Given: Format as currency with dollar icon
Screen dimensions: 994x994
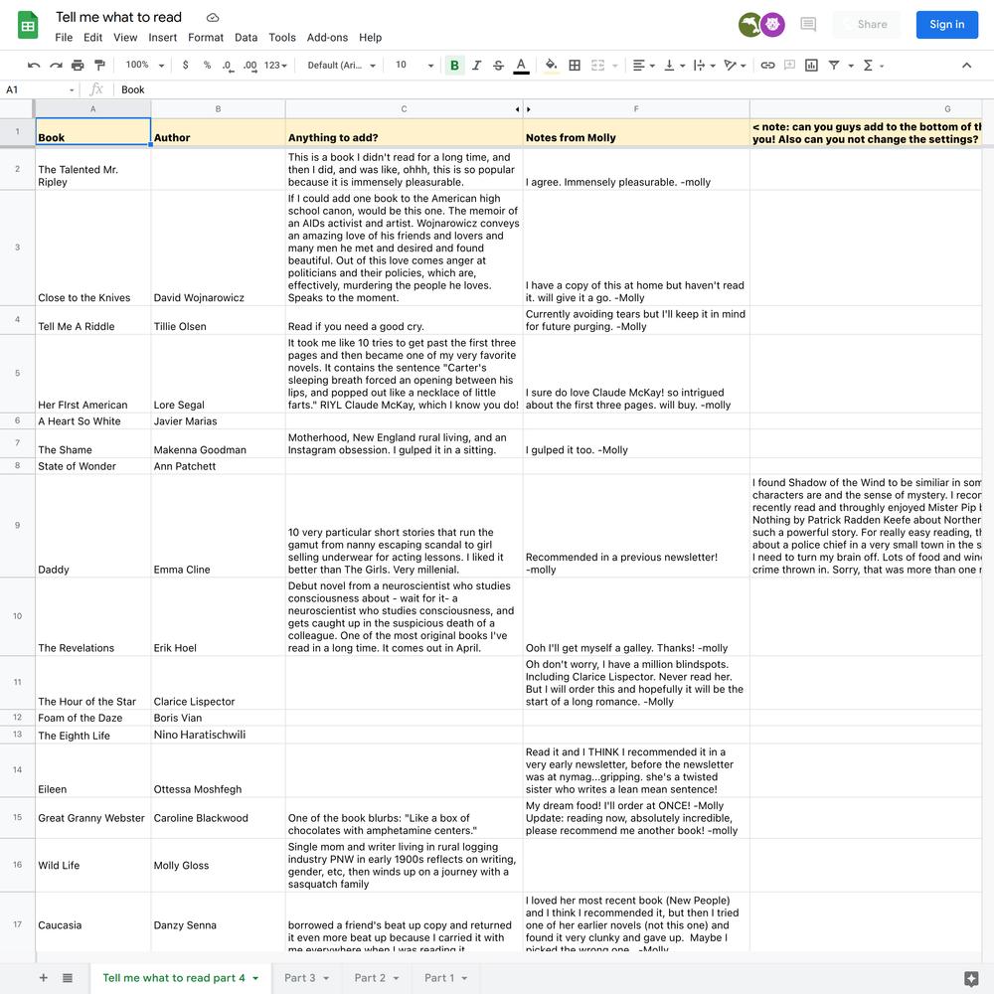Looking at the screenshot, I should click(x=185, y=66).
